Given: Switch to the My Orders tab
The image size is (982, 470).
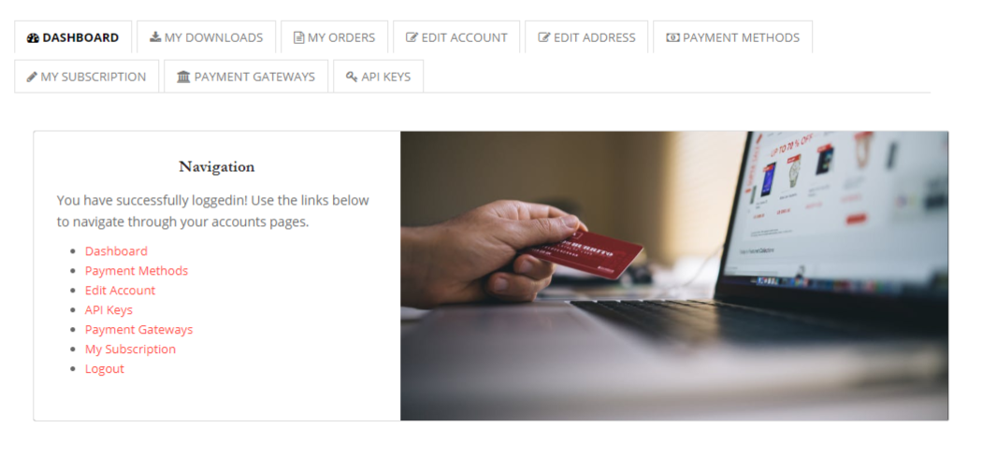Looking at the screenshot, I should pyautogui.click(x=335, y=37).
